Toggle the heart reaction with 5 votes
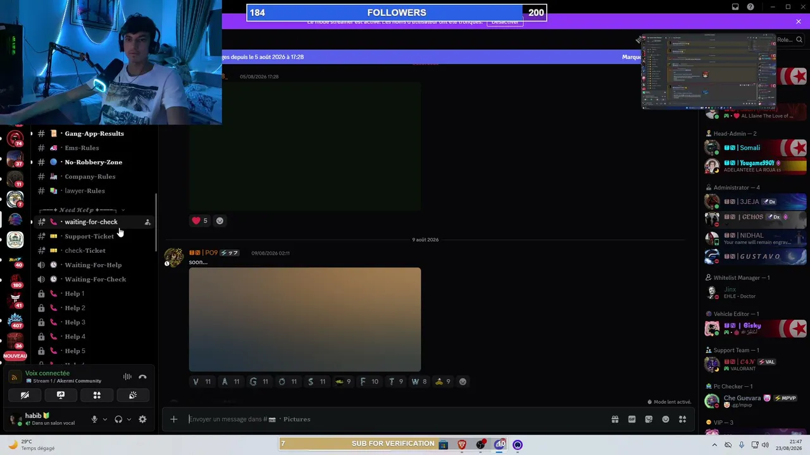This screenshot has width=810, height=455. [x=200, y=221]
